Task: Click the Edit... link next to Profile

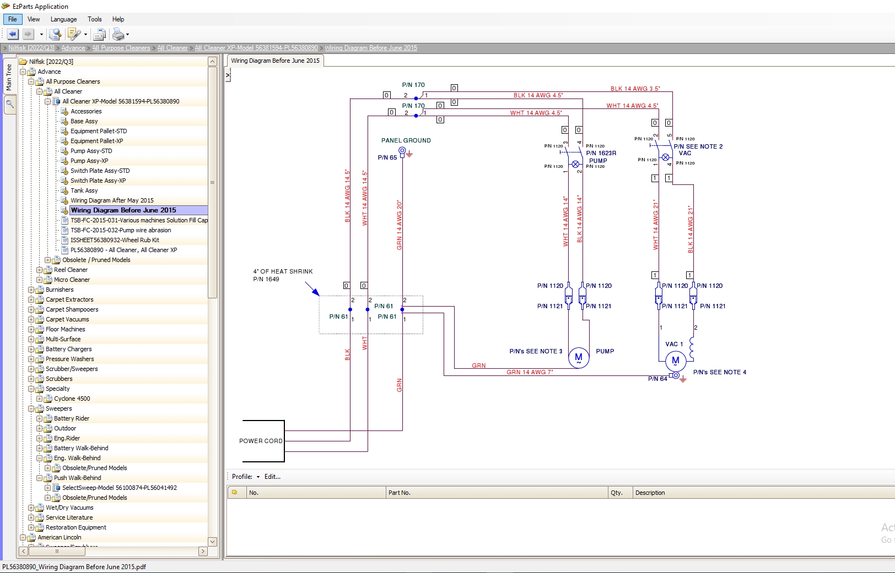Action: point(272,477)
